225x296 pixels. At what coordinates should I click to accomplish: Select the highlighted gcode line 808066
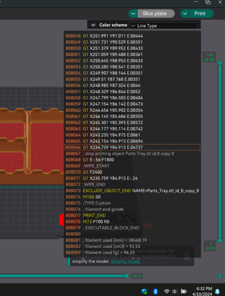132,147
